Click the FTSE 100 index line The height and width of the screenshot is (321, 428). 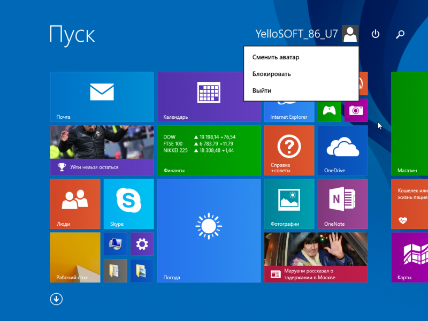coord(198,143)
